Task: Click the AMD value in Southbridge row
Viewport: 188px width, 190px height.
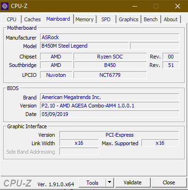Action: pos(56,65)
